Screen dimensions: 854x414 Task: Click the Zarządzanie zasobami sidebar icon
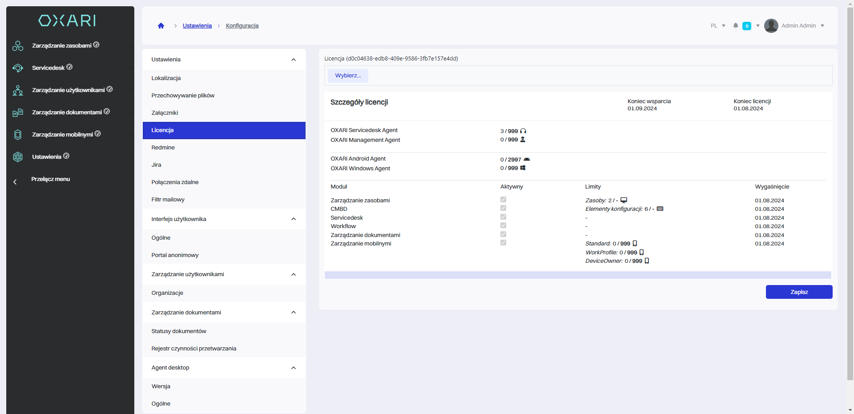18,46
